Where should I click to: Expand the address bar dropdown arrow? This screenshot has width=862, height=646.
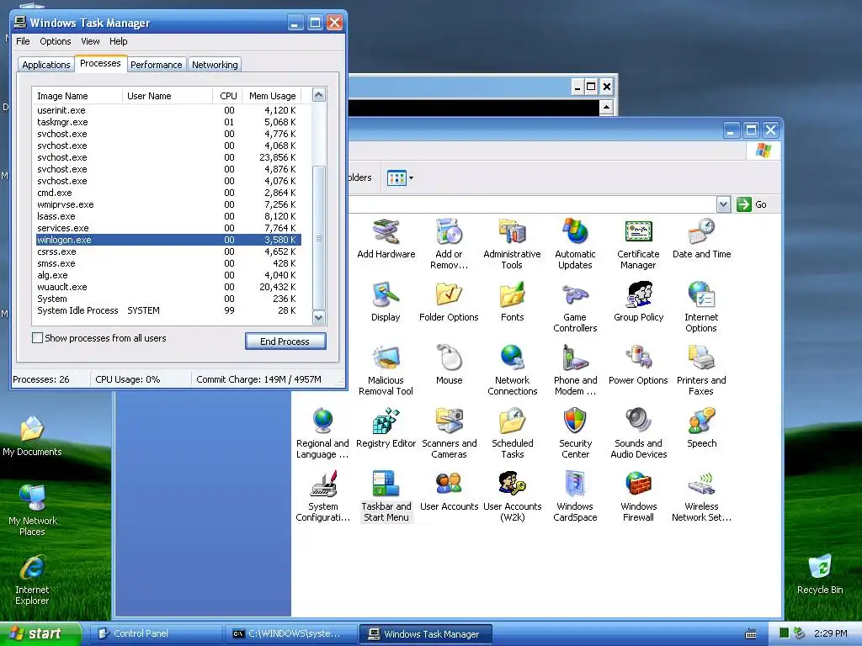pyautogui.click(x=723, y=204)
